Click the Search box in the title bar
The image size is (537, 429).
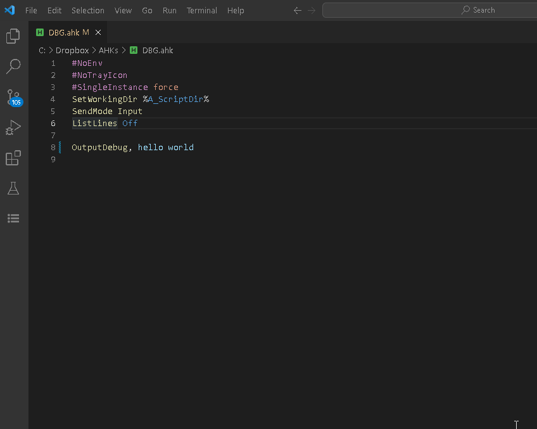point(429,10)
